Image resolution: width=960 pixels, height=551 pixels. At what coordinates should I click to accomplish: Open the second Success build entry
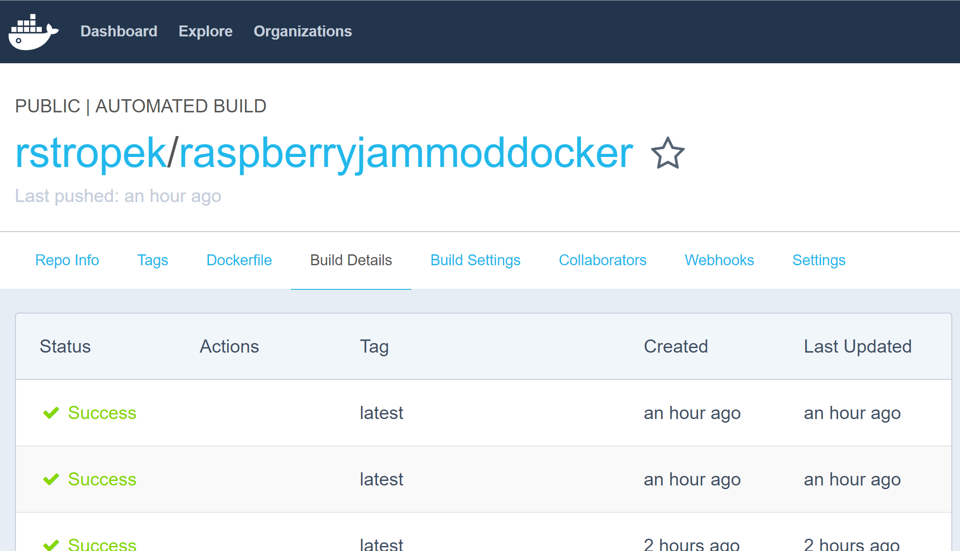pos(102,479)
